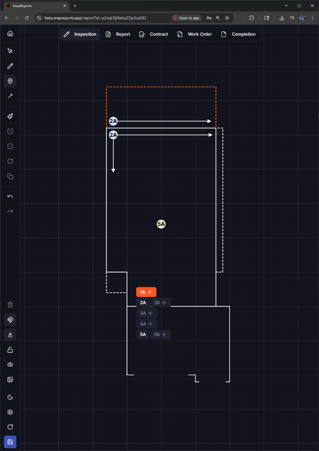Toggle the underlined A text labels
319x451 pixels.
click(x=10, y=335)
